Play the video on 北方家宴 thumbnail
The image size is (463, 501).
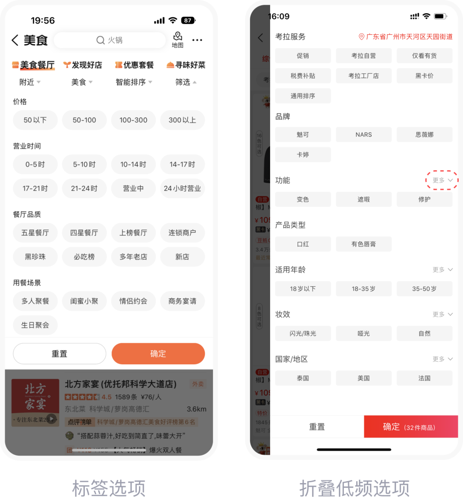pos(52,419)
